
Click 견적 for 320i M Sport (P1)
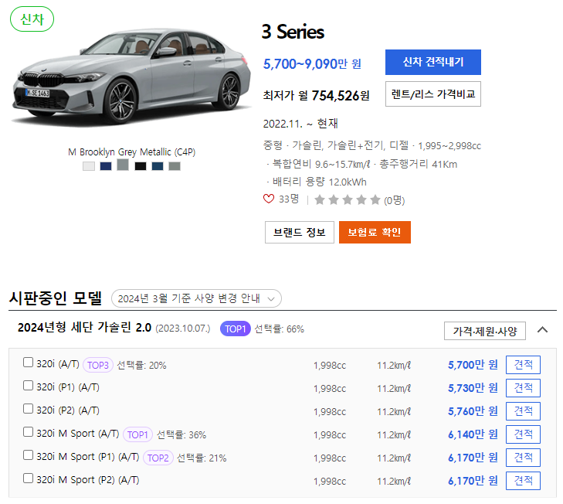(523, 458)
